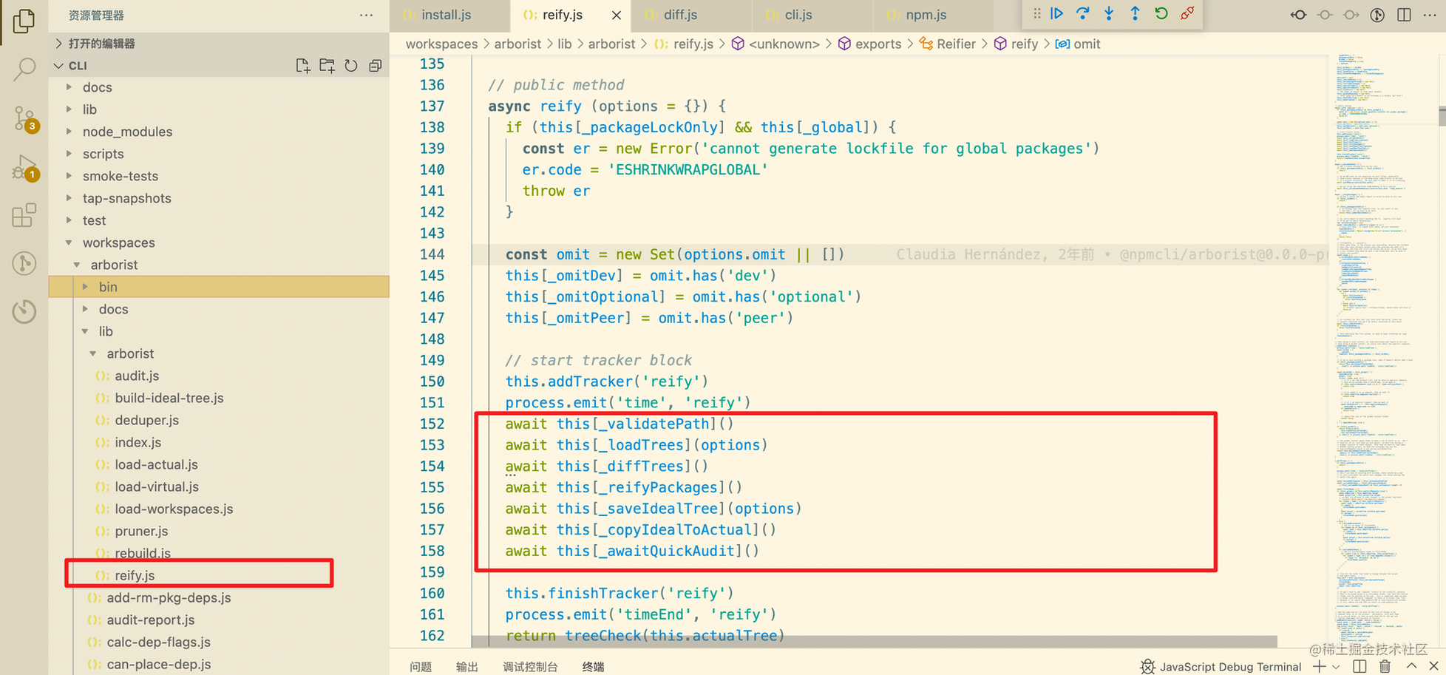Close the reify.js editor tab

pyautogui.click(x=617, y=15)
